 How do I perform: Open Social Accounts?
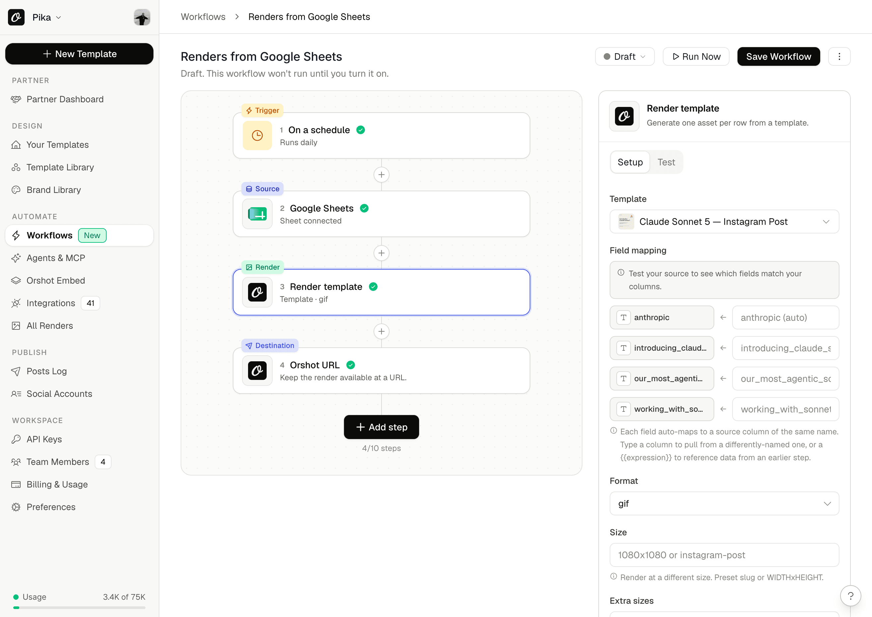tap(79, 394)
